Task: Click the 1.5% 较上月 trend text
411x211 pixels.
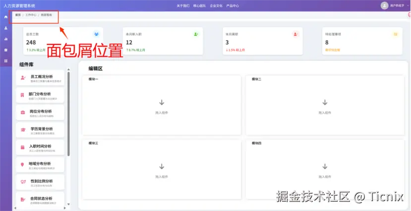Action: [x=235, y=50]
